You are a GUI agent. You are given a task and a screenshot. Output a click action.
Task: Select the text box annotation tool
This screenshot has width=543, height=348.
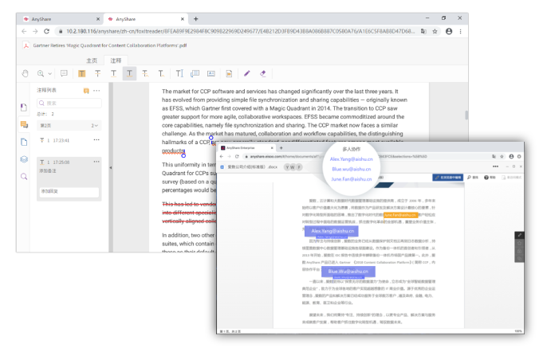pyautogui.click(x=178, y=73)
